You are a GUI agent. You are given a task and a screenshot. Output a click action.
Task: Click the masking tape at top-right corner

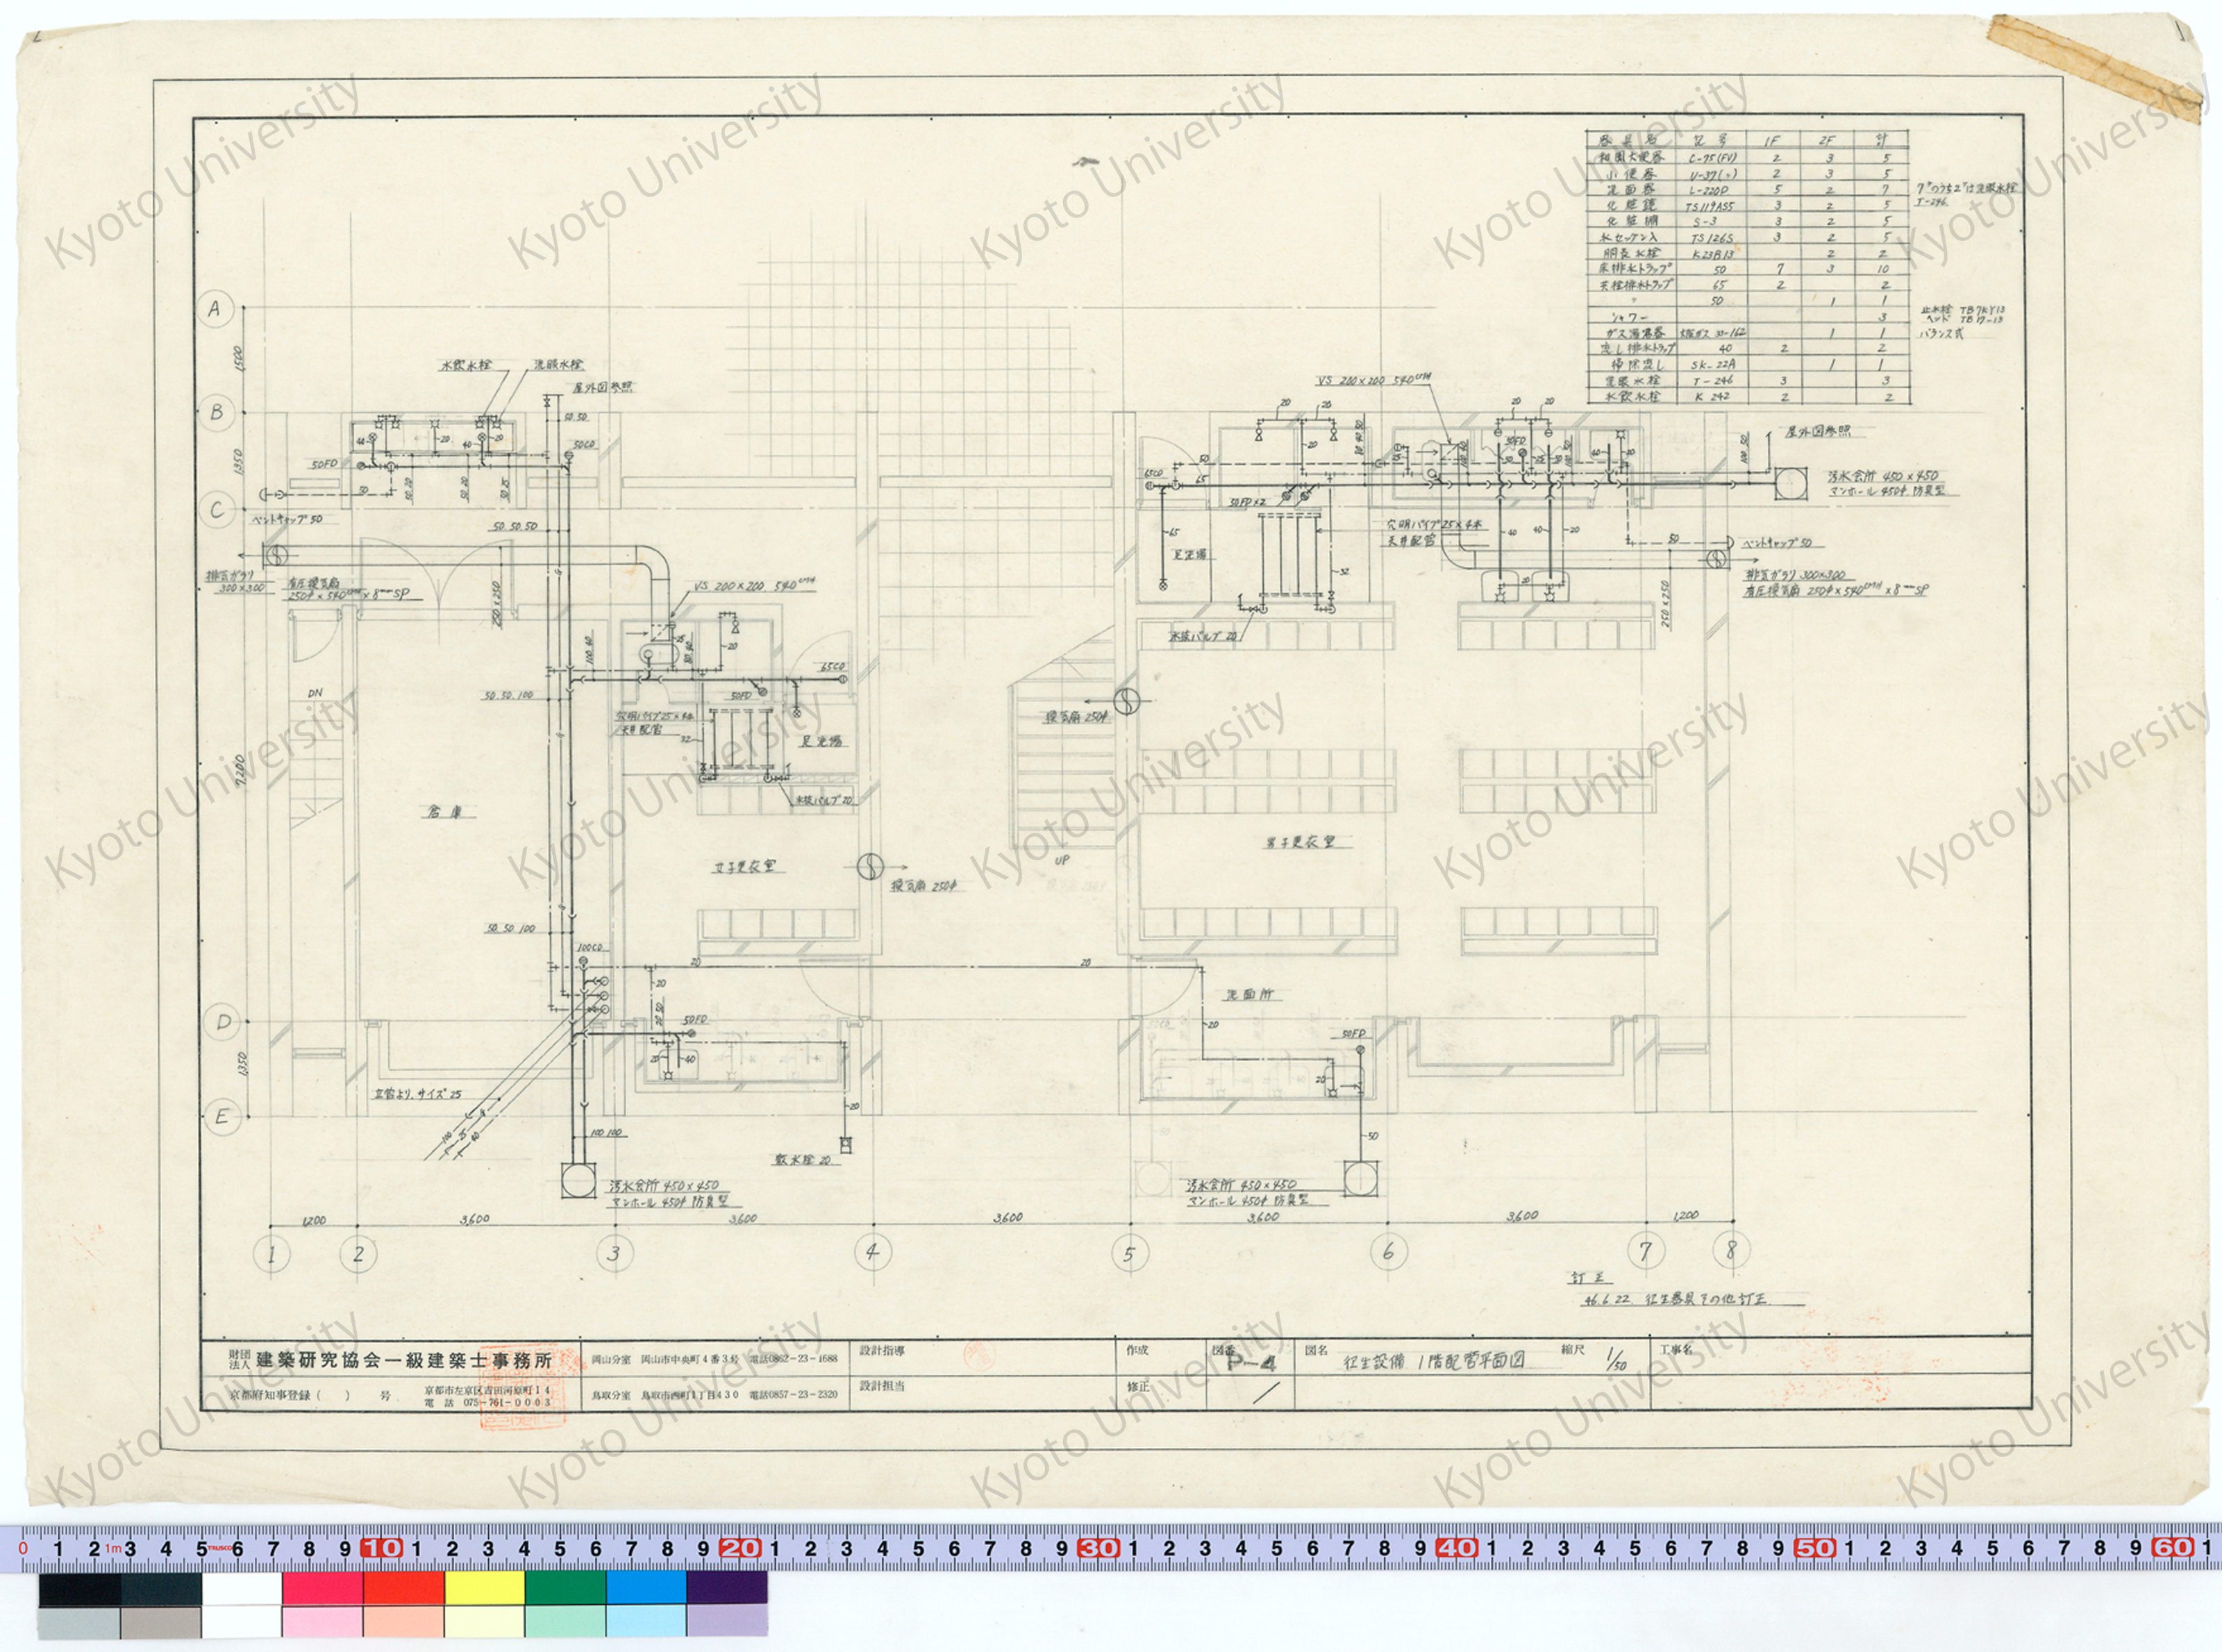2096,66
